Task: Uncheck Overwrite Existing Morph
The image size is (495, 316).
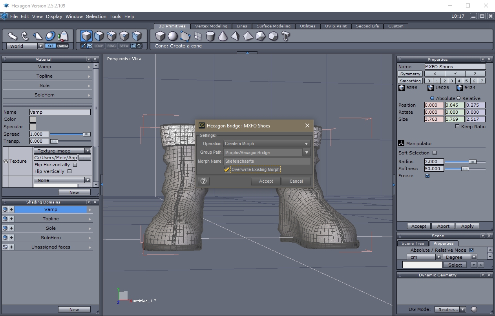Action: tap(226, 169)
